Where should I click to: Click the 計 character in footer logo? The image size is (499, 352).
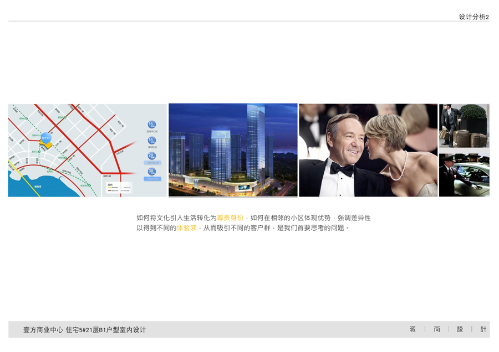pyautogui.click(x=483, y=329)
